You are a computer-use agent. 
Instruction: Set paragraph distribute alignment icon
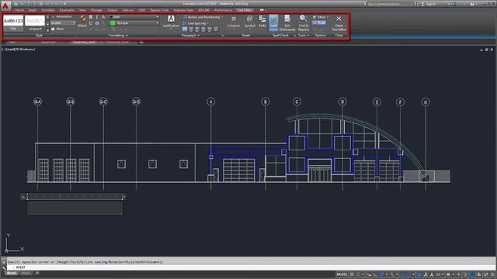(x=216, y=29)
